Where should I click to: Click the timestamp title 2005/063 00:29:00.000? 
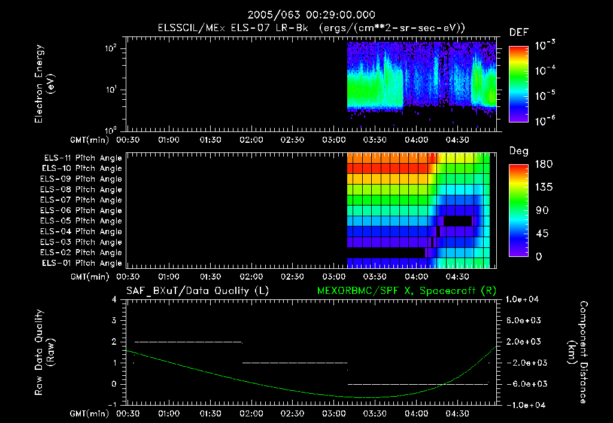point(311,15)
